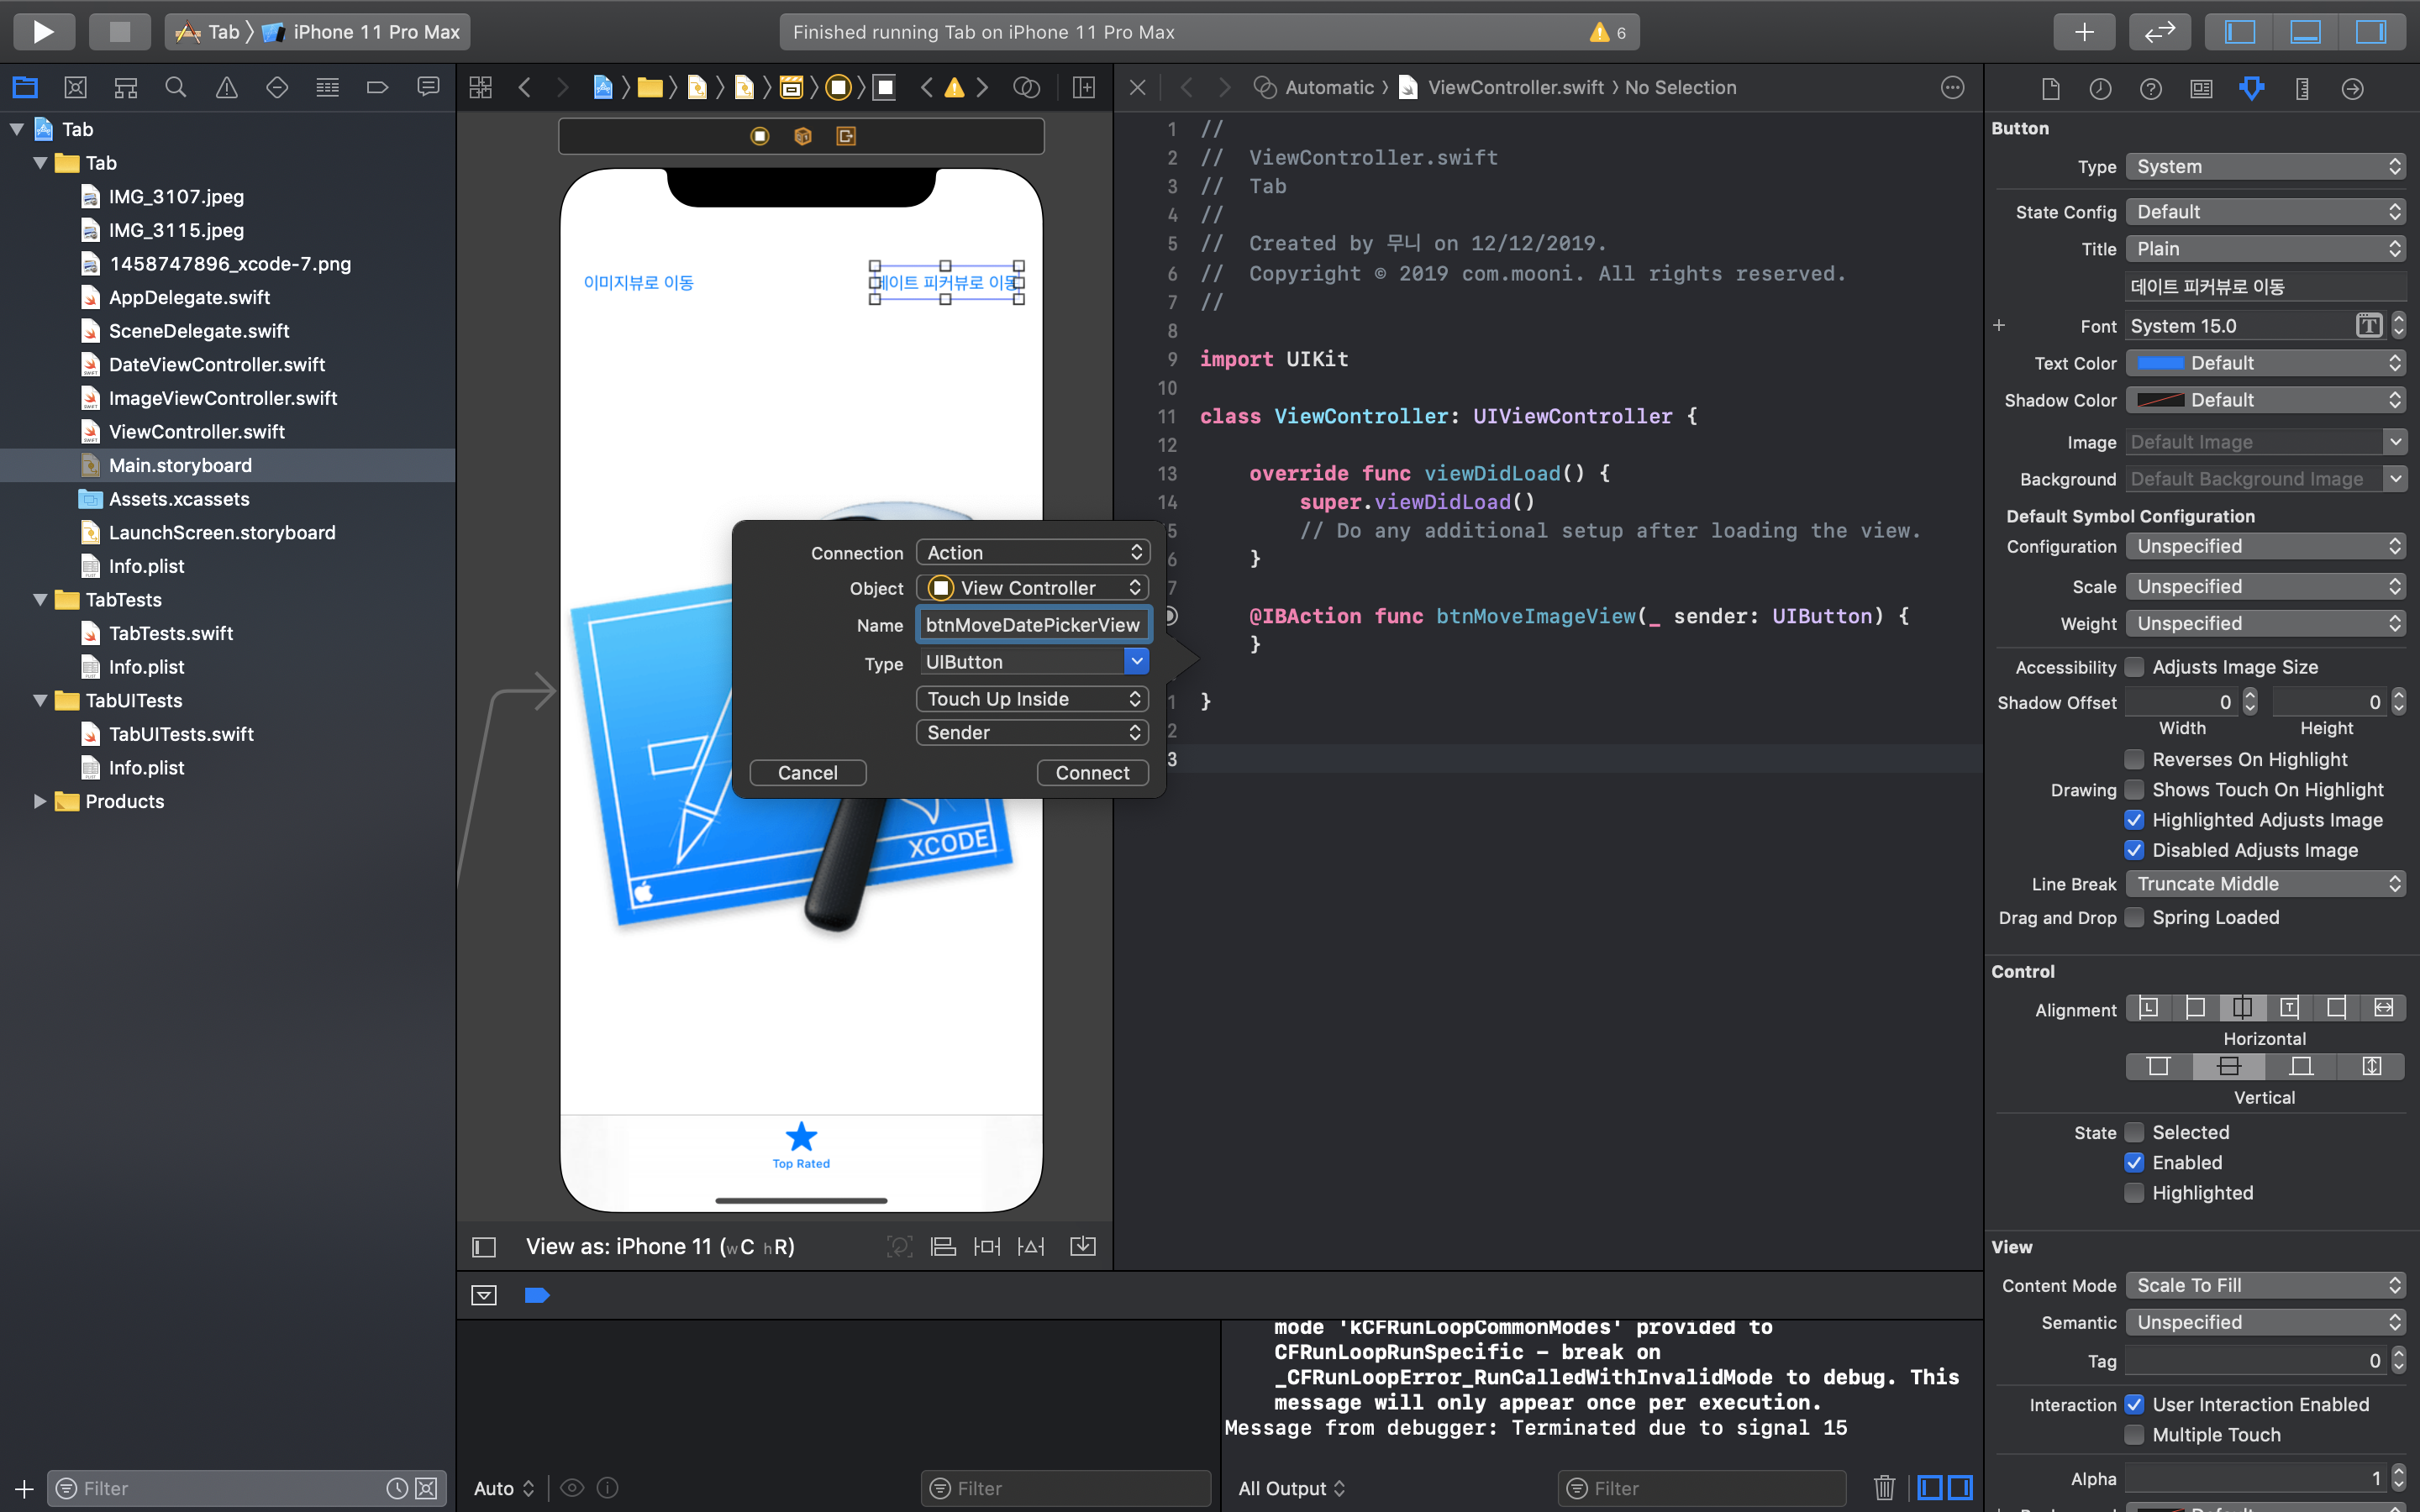Uncheck Highlighted Adjusts Image
The width and height of the screenshot is (2420, 1512).
click(2134, 820)
